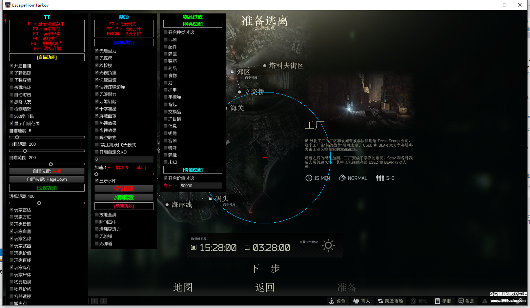The width and height of the screenshot is (530, 308).
Task: Adjust the 透视距离 slider handle
Action: click(x=39, y=203)
